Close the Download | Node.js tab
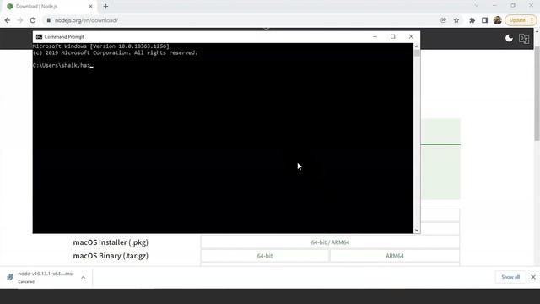Screen dimensions: 540x304 pos(90,6)
